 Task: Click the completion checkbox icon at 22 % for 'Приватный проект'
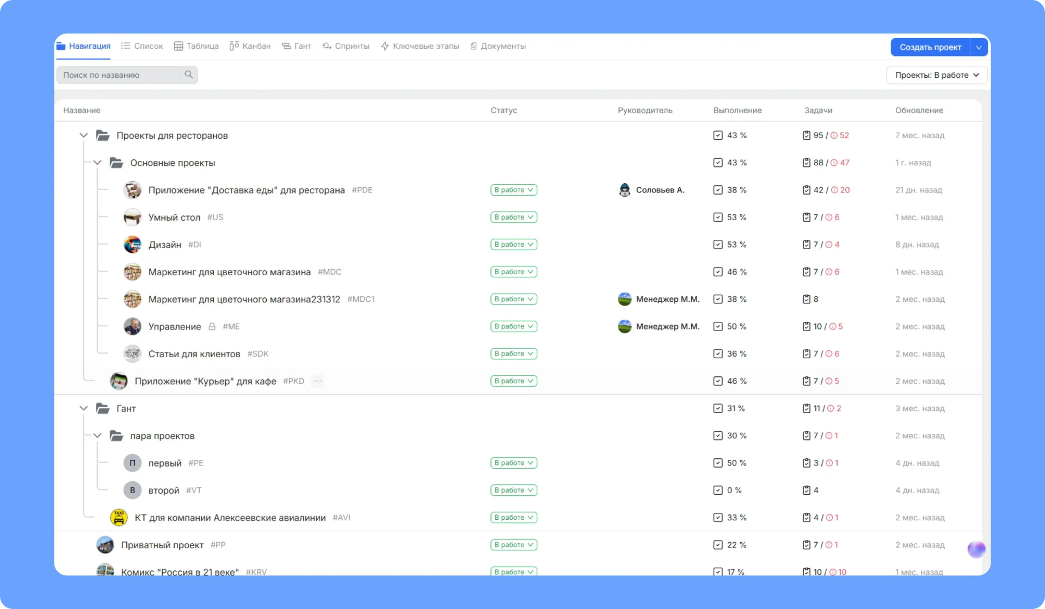pyautogui.click(x=718, y=545)
